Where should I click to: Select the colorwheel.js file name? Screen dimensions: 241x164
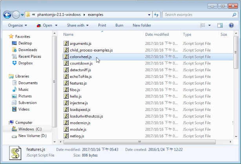(x=81, y=57)
